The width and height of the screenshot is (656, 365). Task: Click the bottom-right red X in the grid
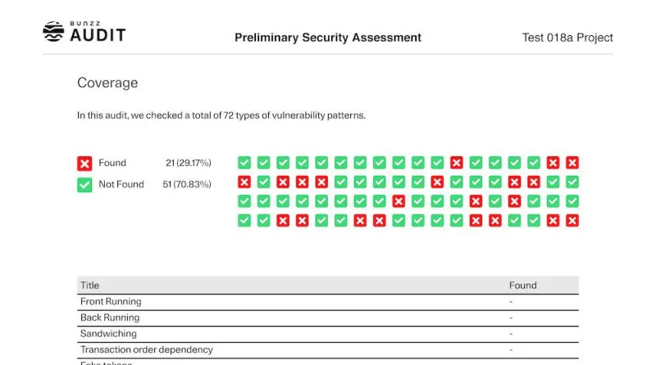572,220
